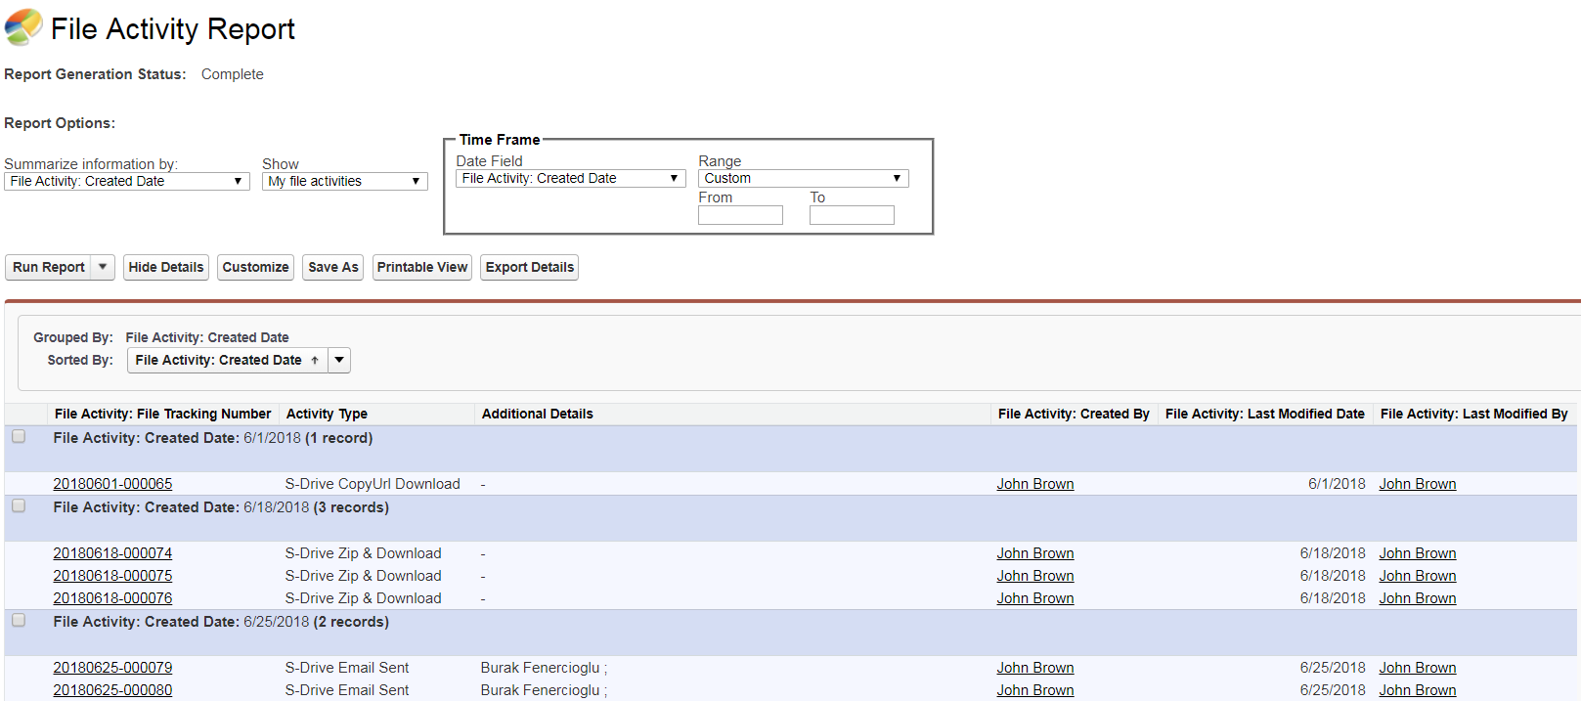Open the Summarize information by dropdown
The width and height of the screenshot is (1581, 701).
pos(127,181)
